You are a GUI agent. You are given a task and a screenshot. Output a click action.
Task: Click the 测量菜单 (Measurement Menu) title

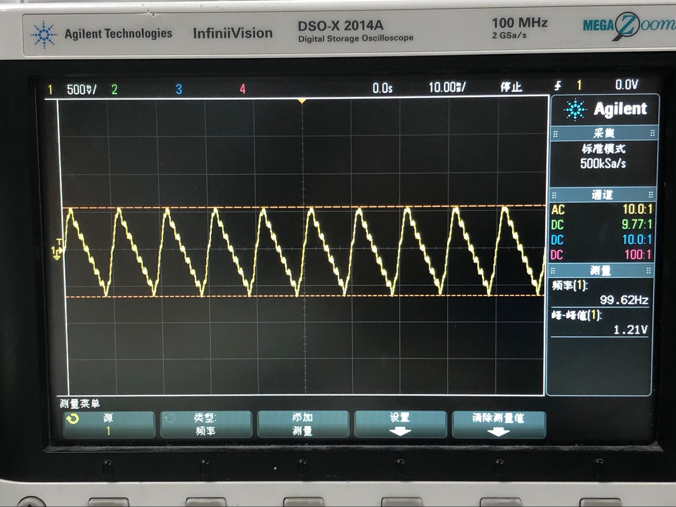[80, 404]
